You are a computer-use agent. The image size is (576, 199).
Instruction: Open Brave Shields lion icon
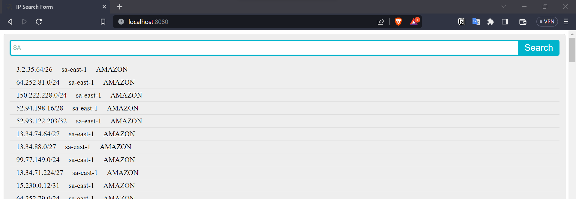pyautogui.click(x=398, y=22)
